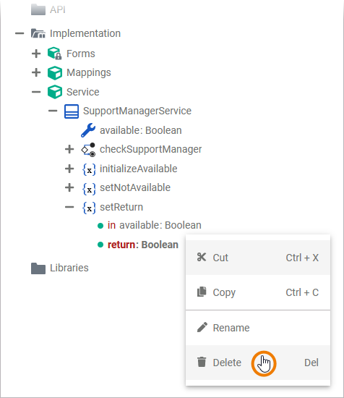Click the SupportManagerService class icon
344x398 pixels.
click(x=72, y=111)
